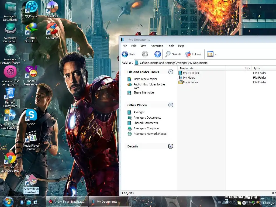This screenshot has width=276, height=207.
Task: Click the QQPlayer Quick Launch icon
Action: [x=29, y=202]
